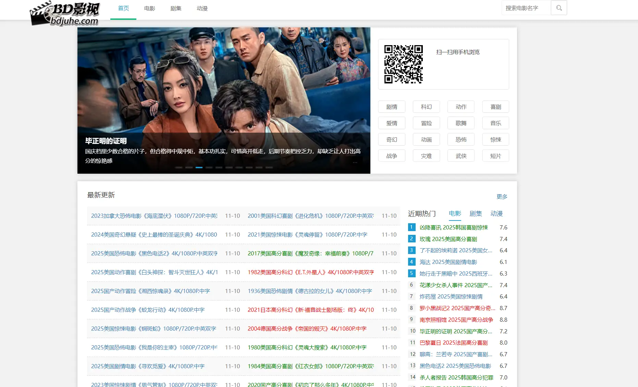
Task: Click the QR code image
Action: pos(403,64)
